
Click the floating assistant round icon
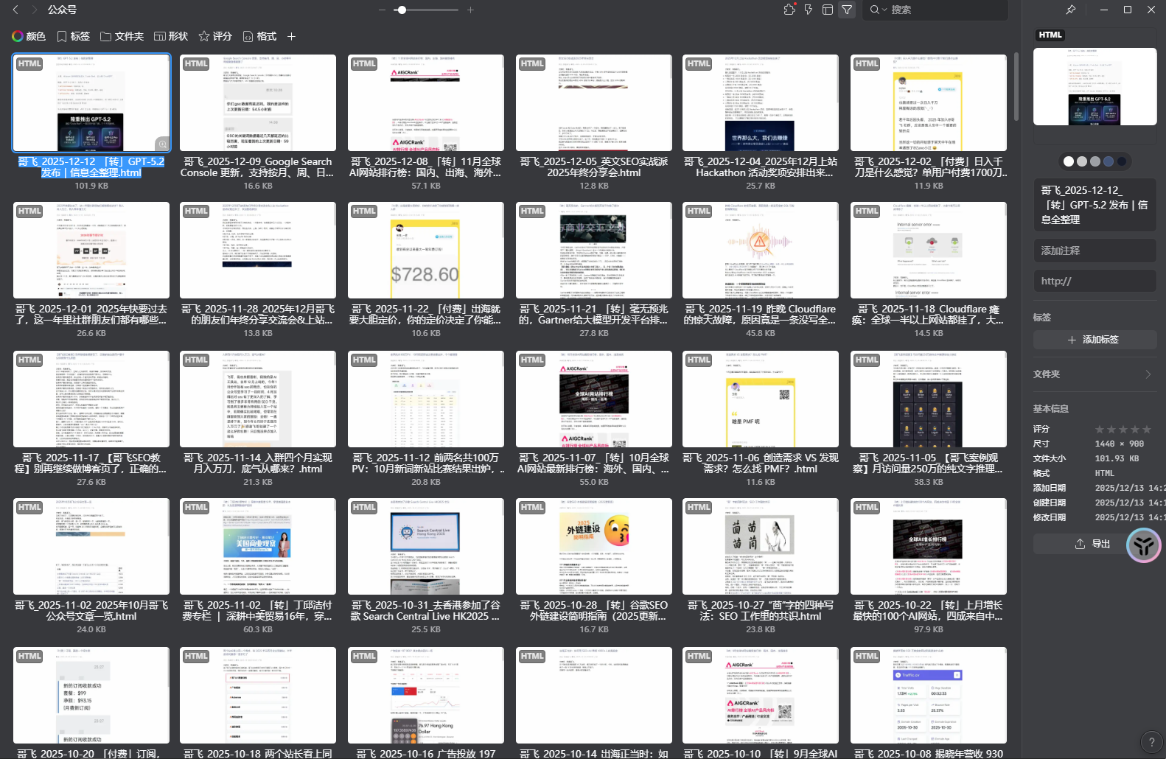coord(1143,545)
